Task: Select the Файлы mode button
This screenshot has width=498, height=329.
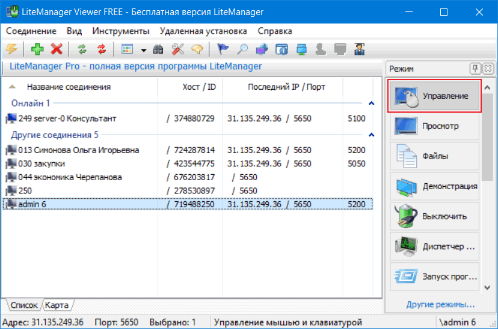Action: [x=434, y=156]
